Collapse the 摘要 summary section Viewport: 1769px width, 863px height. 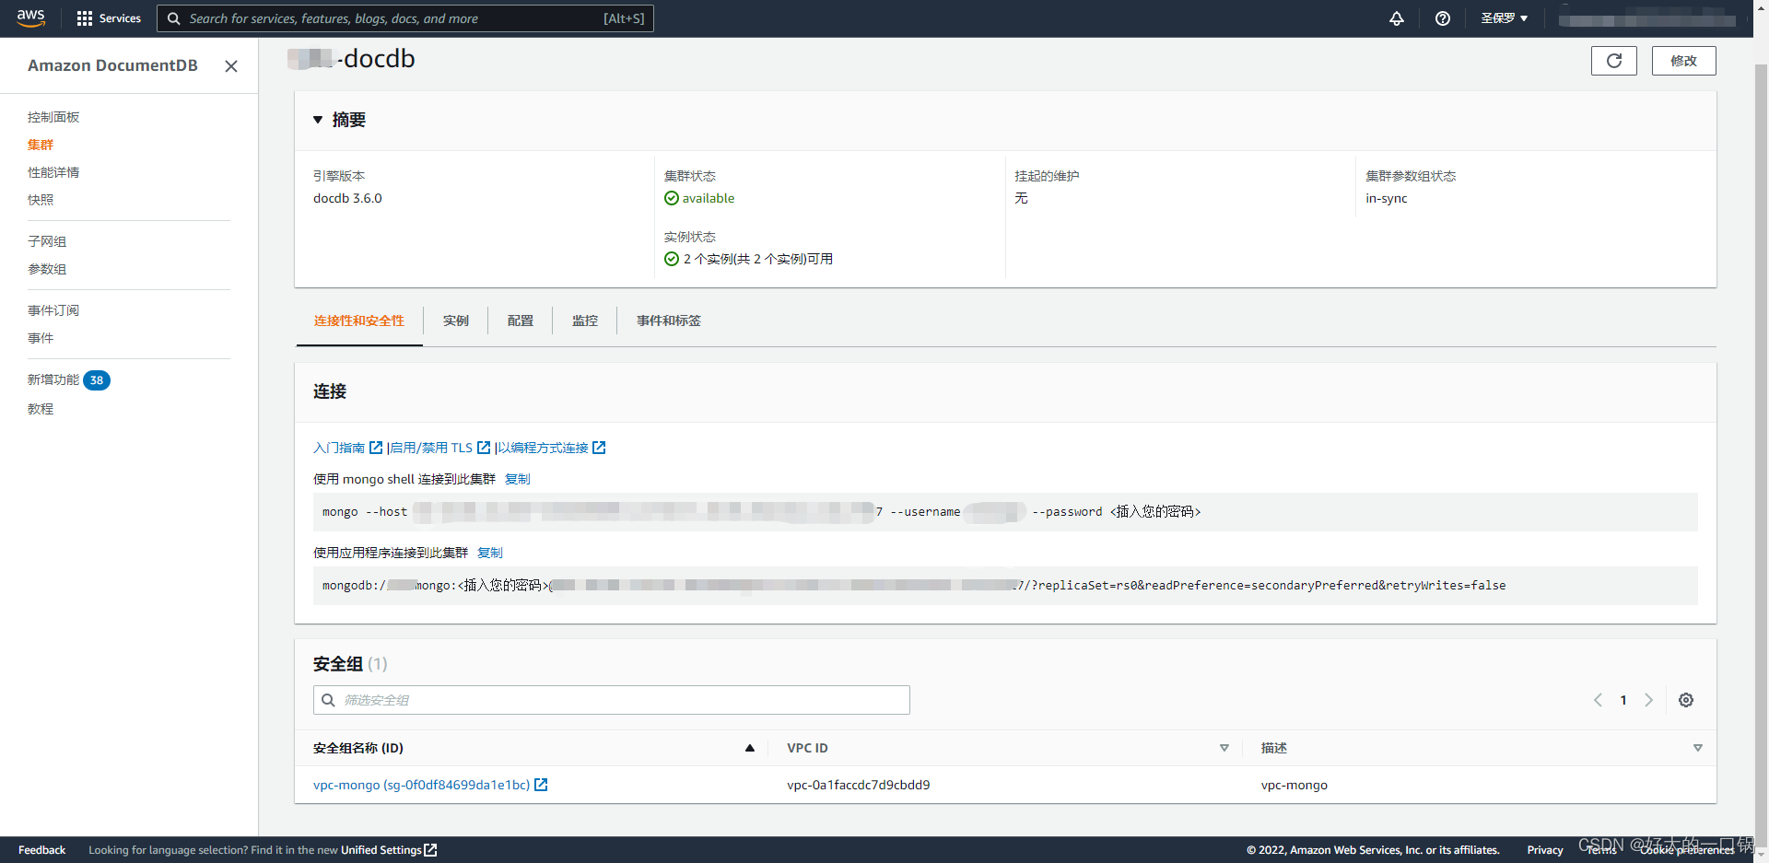(x=318, y=120)
